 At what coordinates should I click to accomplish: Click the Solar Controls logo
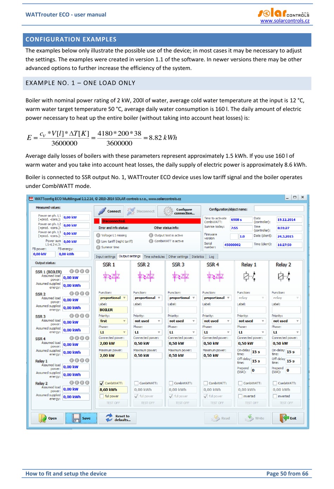point(283,13)
